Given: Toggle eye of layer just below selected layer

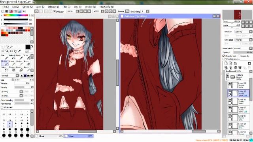Looking at the screenshot, I should 230,100.
